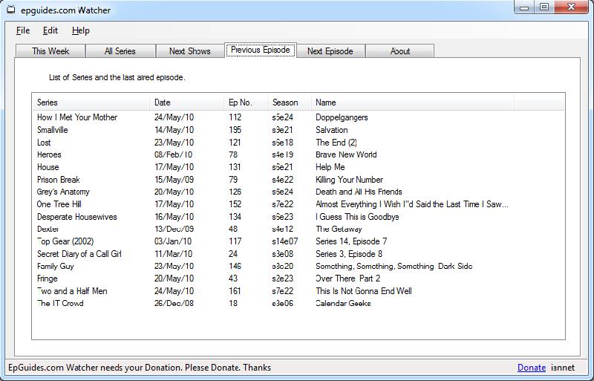The width and height of the screenshot is (594, 381).
Task: Click the epguides.com Watcher title bar icon
Action: 11,10
